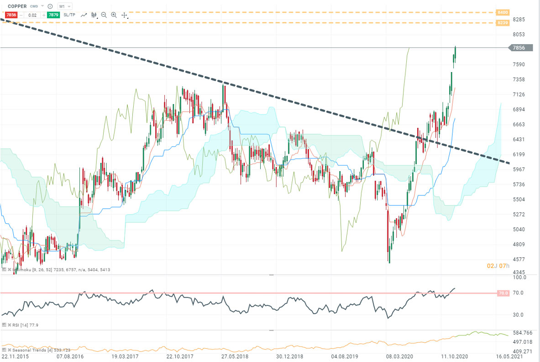The width and height of the screenshot is (540, 362).
Task: Zoom in the chart with the magnifier plus
Action: click(114, 15)
